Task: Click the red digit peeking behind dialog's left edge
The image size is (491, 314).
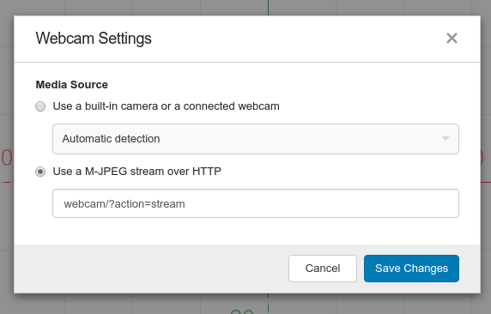Action: (6, 158)
